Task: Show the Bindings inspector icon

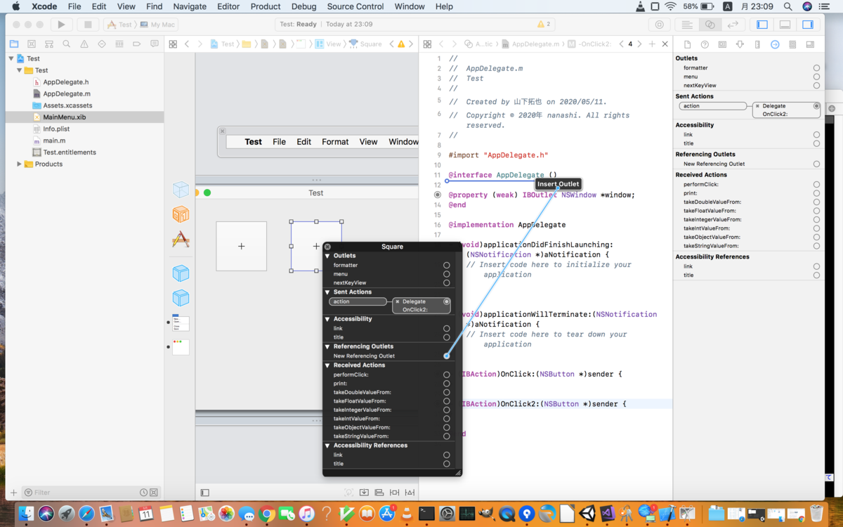Action: tap(792, 44)
